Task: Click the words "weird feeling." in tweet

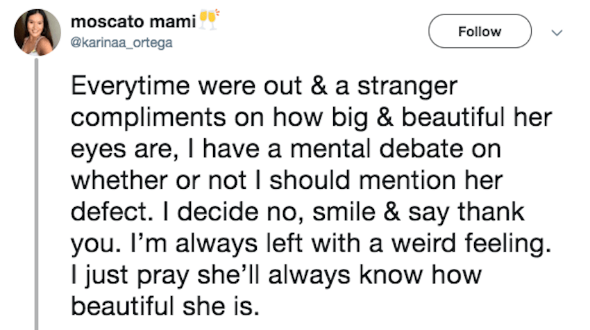Action: 471,244
